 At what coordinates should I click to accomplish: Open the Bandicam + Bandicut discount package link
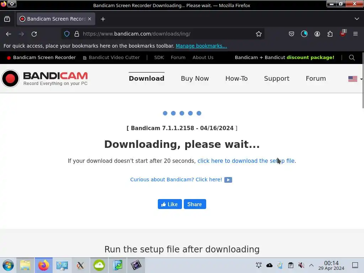point(284,58)
